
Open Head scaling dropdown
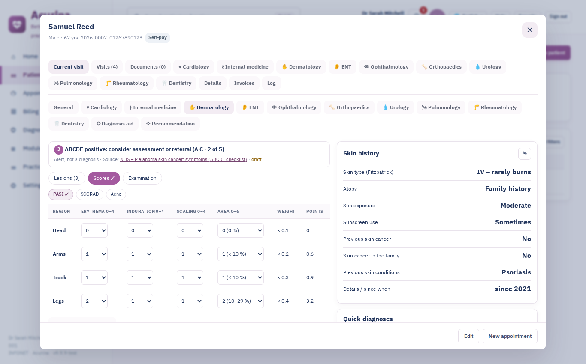click(190, 230)
